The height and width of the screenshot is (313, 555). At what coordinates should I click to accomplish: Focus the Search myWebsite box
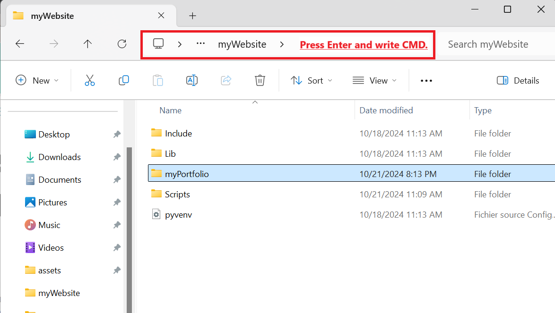coord(496,44)
